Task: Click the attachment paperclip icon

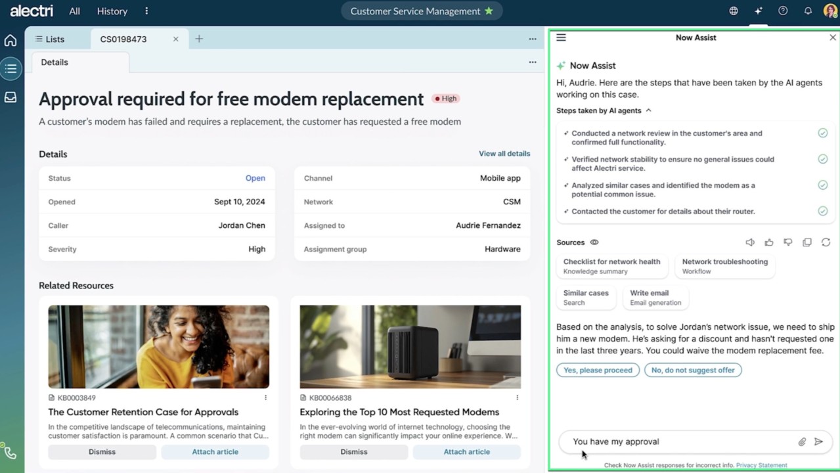Action: [802, 442]
